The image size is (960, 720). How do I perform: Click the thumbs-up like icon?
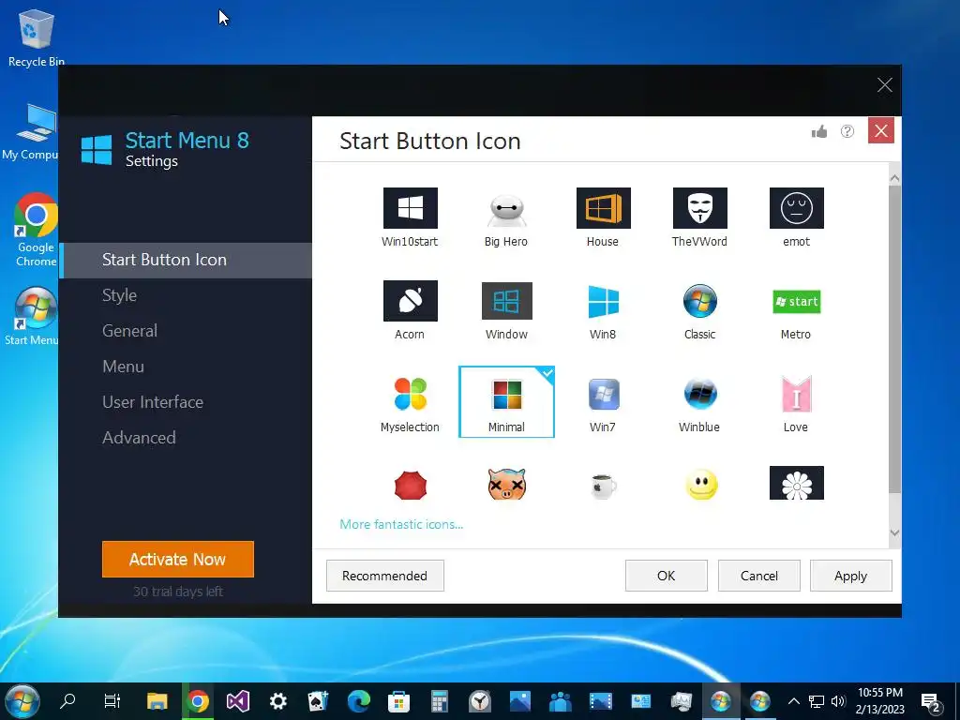(819, 131)
